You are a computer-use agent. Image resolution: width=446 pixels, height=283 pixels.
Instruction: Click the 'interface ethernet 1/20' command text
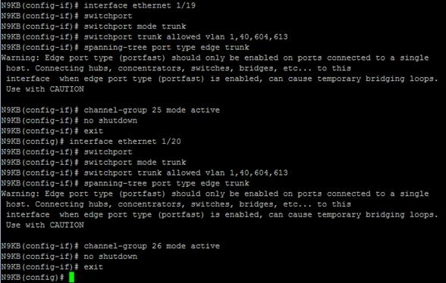tap(125, 141)
